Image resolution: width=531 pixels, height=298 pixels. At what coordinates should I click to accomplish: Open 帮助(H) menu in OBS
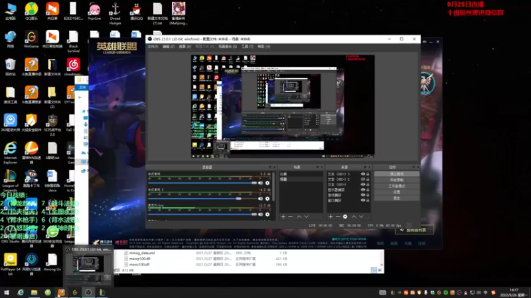point(264,46)
